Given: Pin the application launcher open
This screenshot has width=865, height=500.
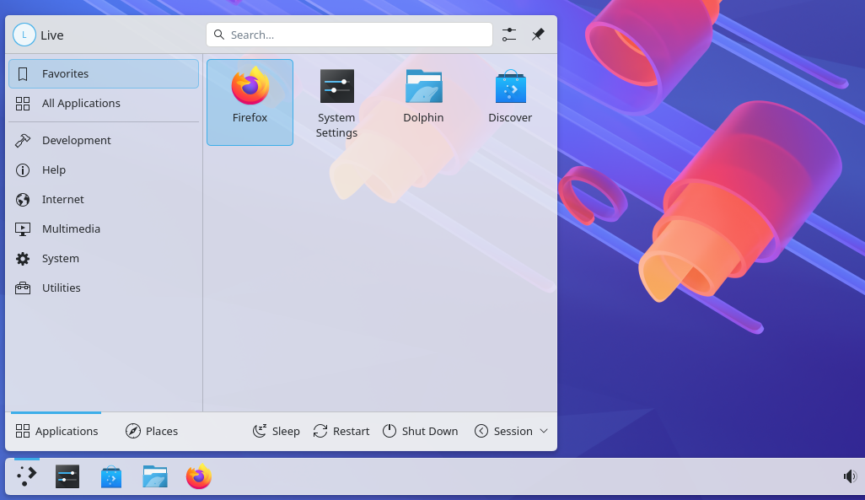Looking at the screenshot, I should (538, 35).
